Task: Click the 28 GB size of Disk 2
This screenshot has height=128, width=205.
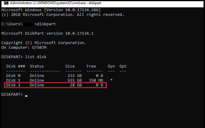Action: tap(76, 85)
